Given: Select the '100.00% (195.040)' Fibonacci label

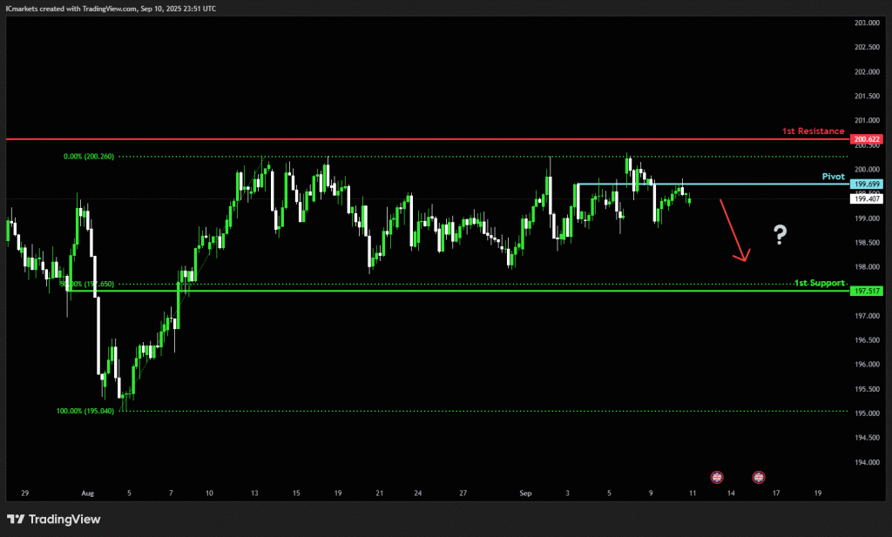Looking at the screenshot, I should click(85, 411).
